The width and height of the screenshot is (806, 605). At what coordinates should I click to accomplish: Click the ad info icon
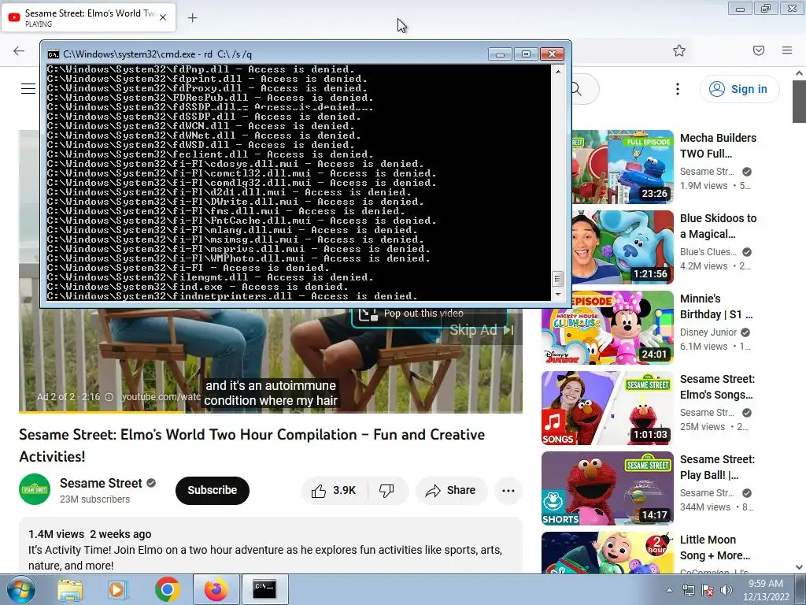109,397
